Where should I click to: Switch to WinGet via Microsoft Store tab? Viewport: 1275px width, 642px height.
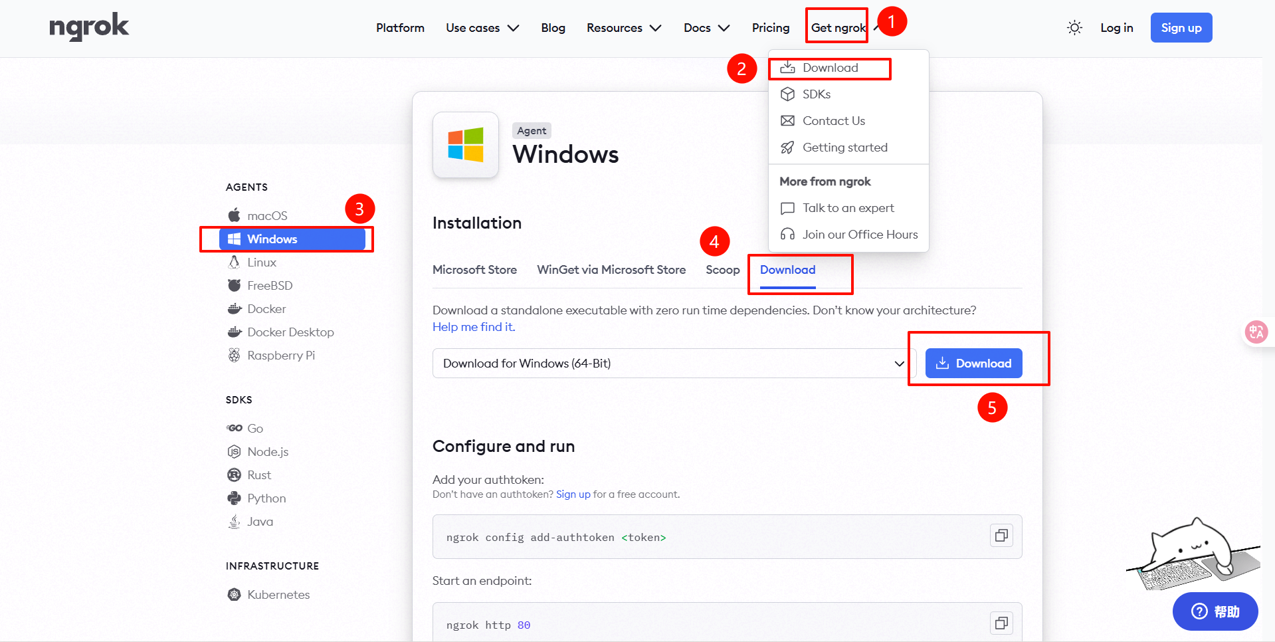611,270
